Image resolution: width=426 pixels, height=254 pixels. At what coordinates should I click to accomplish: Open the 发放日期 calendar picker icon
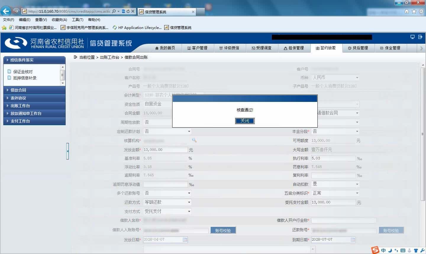[185, 240]
